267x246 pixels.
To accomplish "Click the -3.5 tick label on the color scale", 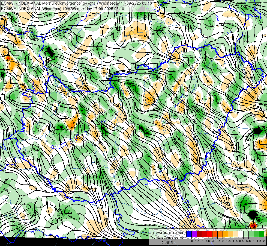I will [x=207, y=241].
